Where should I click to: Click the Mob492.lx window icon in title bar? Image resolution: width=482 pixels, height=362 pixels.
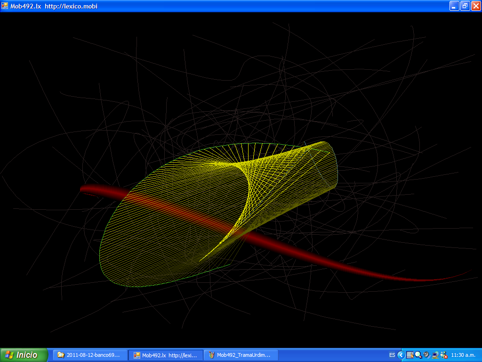5,6
